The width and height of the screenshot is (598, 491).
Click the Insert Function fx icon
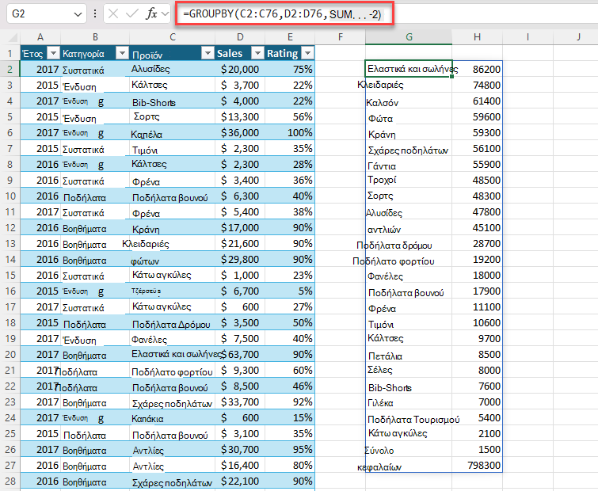tap(151, 13)
